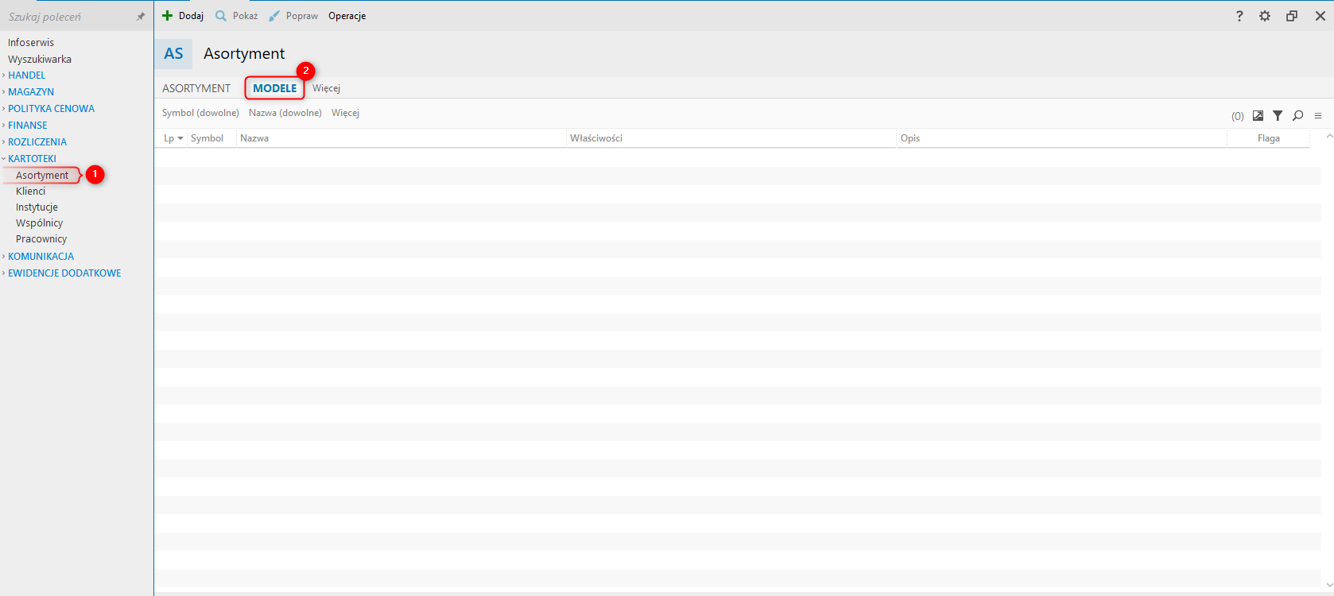The image size is (1334, 596).
Task: Focus the Szukaj poleceń search field
Action: (x=68, y=17)
